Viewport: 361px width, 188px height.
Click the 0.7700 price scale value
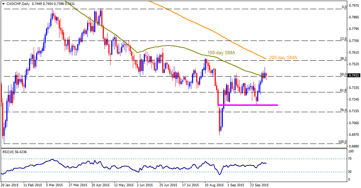click(x=354, y=41)
